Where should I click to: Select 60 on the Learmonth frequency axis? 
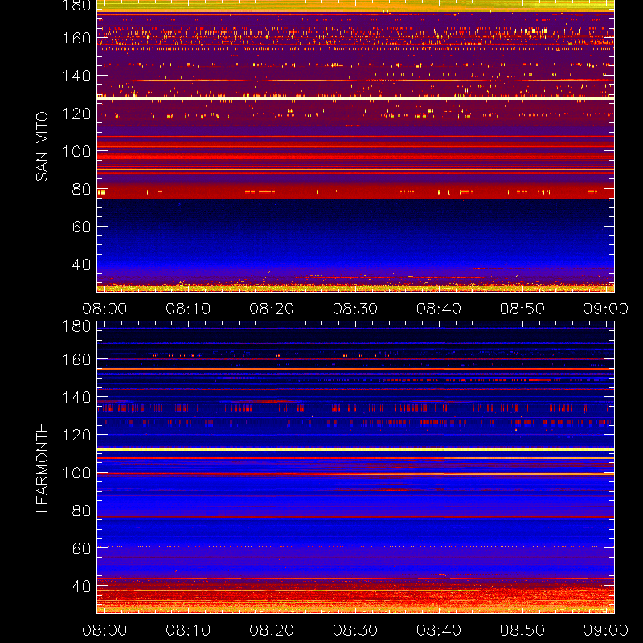pyautogui.click(x=81, y=548)
